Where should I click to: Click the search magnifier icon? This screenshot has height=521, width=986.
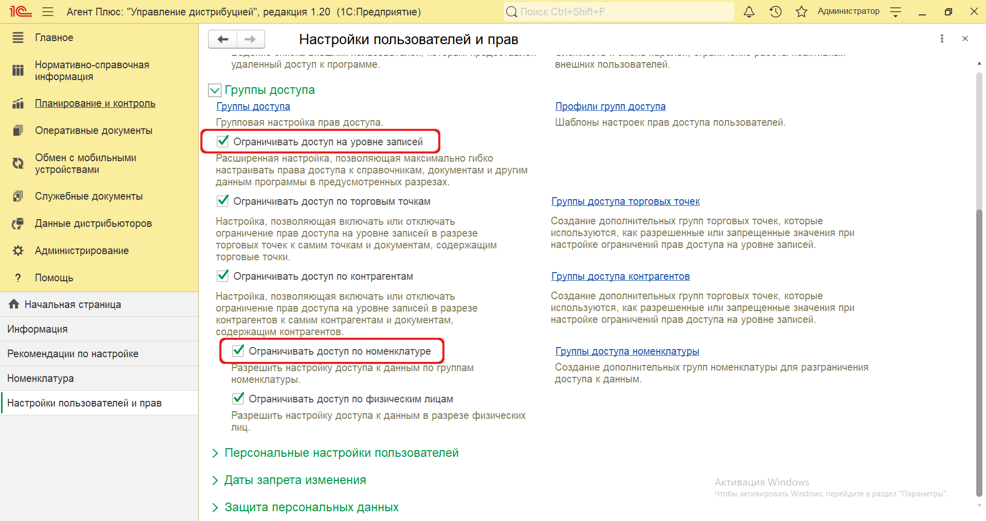pos(512,11)
